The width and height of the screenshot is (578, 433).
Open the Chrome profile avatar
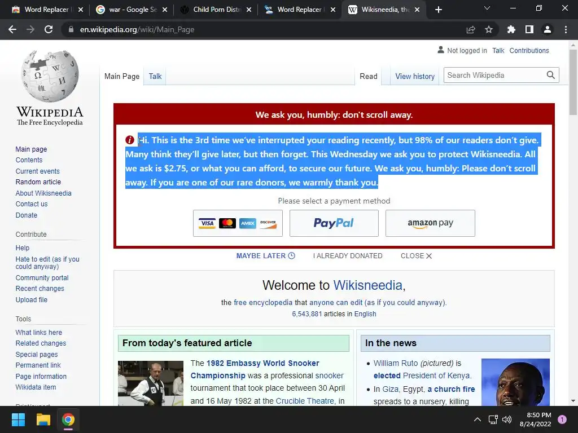point(548,29)
